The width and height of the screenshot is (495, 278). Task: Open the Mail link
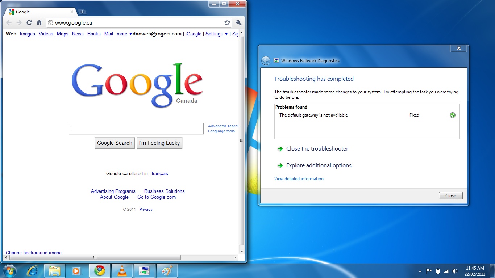(109, 34)
